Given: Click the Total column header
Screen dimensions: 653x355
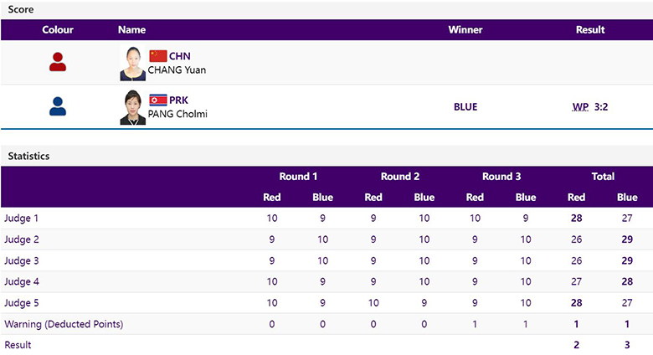Looking at the screenshot, I should coord(603,177).
